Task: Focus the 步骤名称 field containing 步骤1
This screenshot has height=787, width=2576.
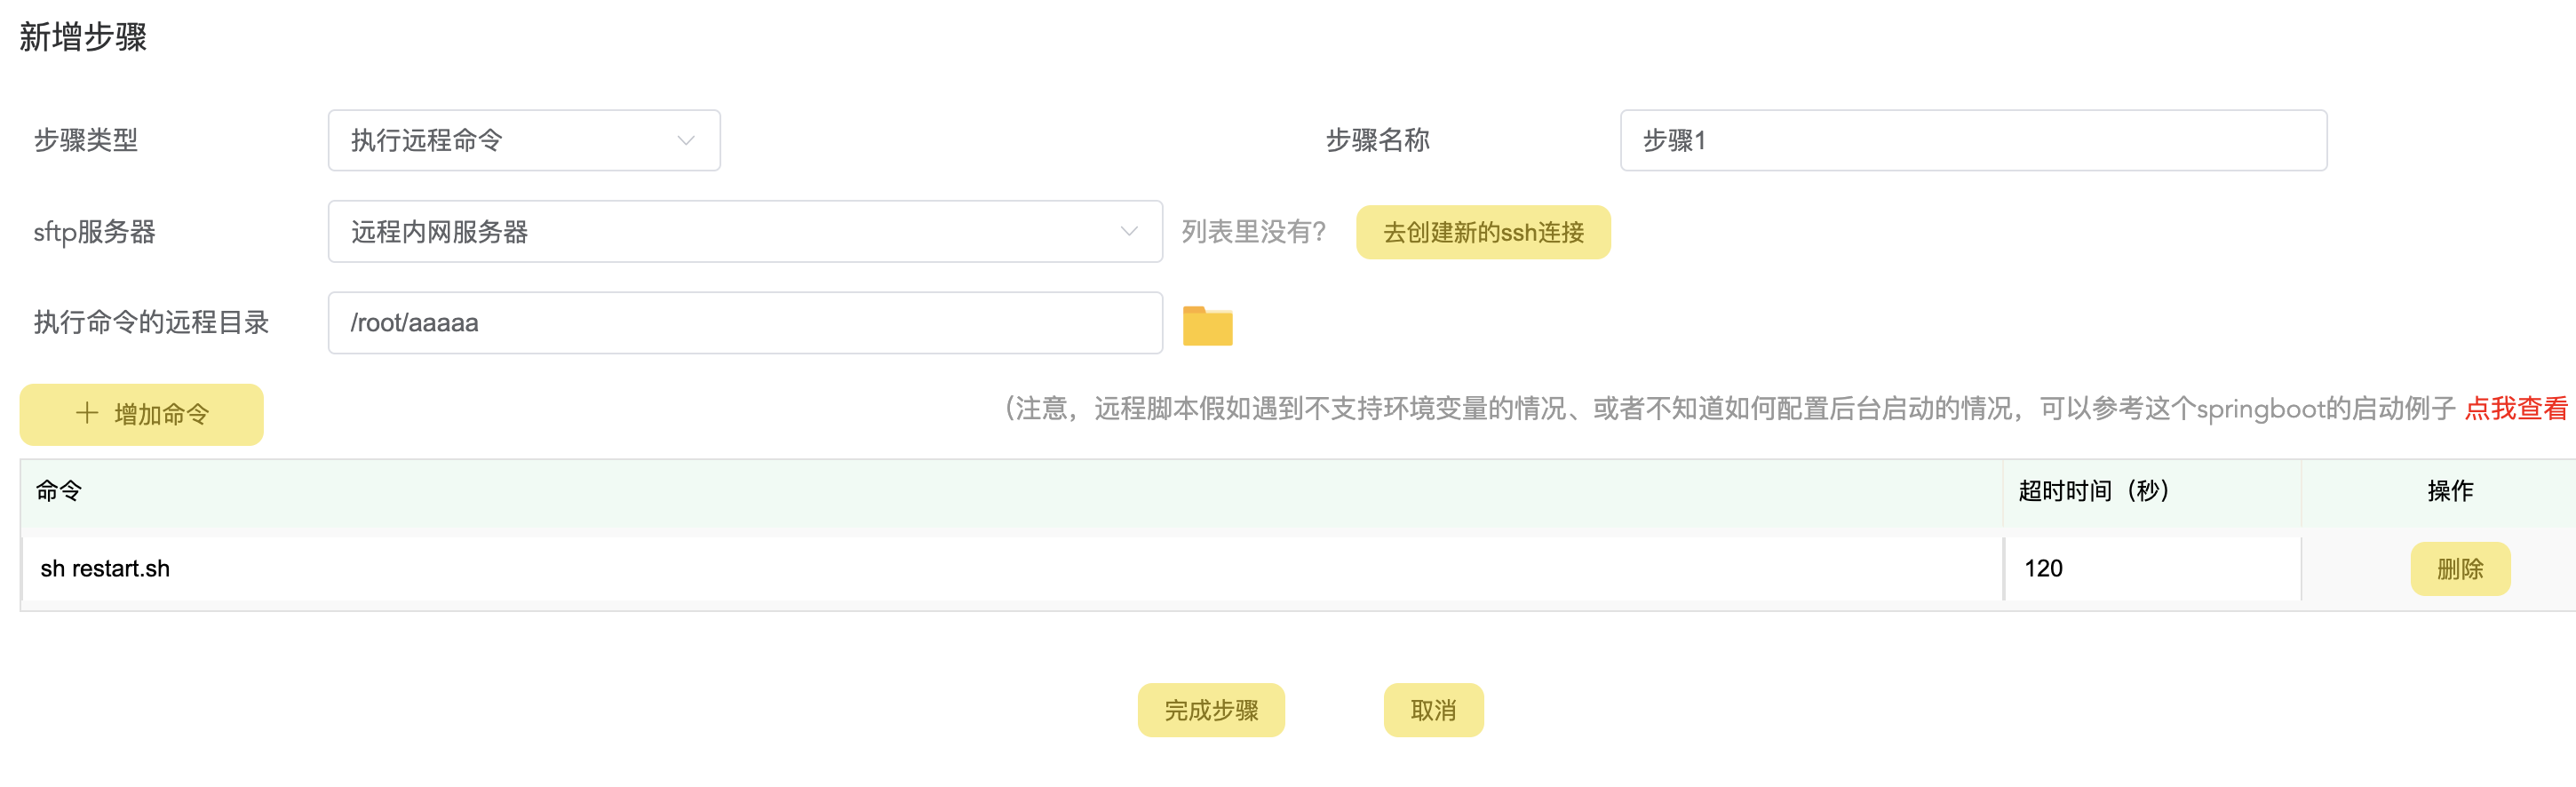Action: pyautogui.click(x=1972, y=141)
